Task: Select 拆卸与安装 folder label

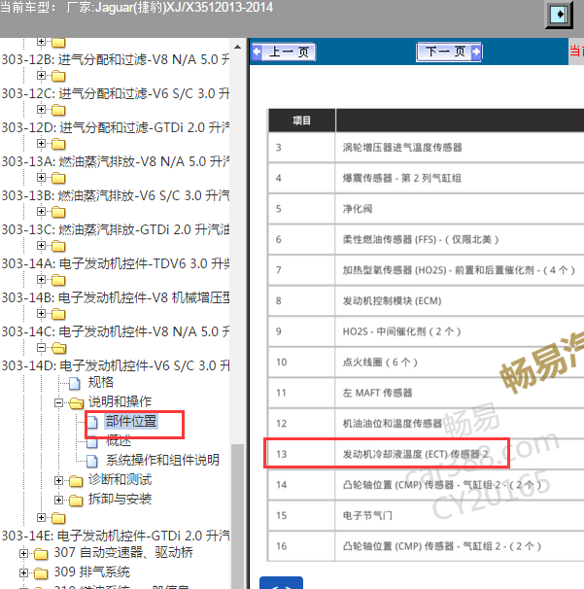Action: point(120,499)
